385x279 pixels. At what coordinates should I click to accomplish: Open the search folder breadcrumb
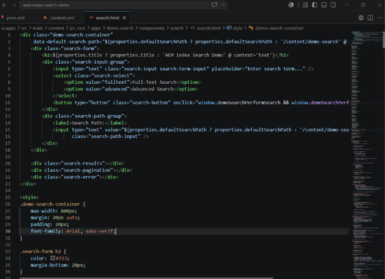click(x=177, y=28)
